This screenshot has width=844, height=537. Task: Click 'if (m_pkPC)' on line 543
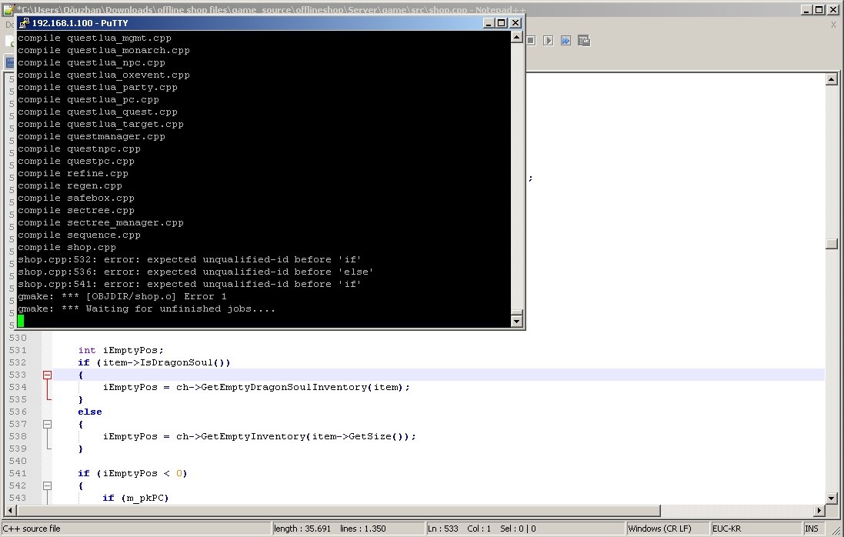coord(135,498)
